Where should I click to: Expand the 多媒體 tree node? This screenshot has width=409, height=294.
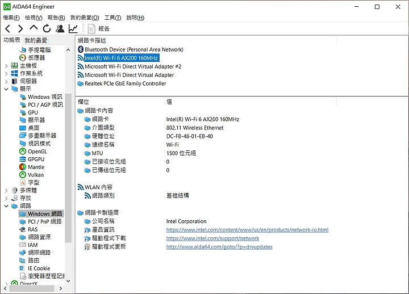pos(6,191)
